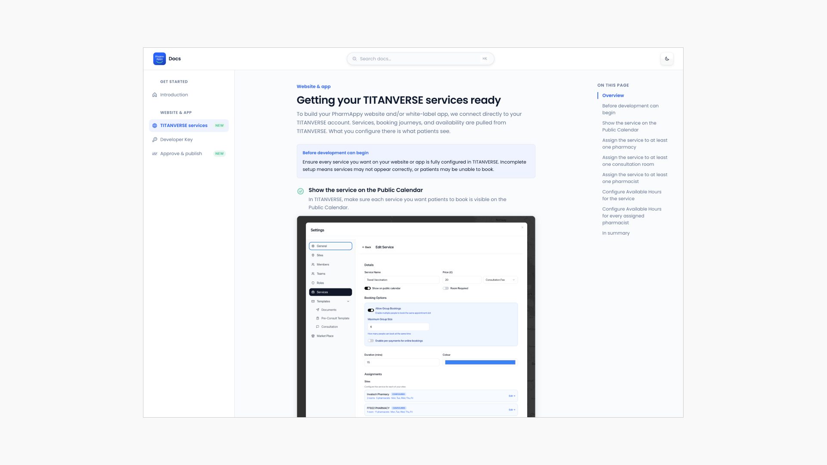Click the Duration (mins) field showing 15

(x=402, y=363)
